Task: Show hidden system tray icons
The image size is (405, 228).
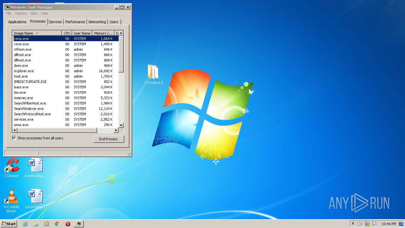Action: coord(353,224)
